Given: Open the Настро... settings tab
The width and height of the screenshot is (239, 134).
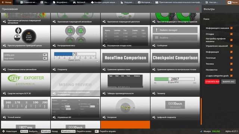Looking at the screenshot, I should [212, 2].
